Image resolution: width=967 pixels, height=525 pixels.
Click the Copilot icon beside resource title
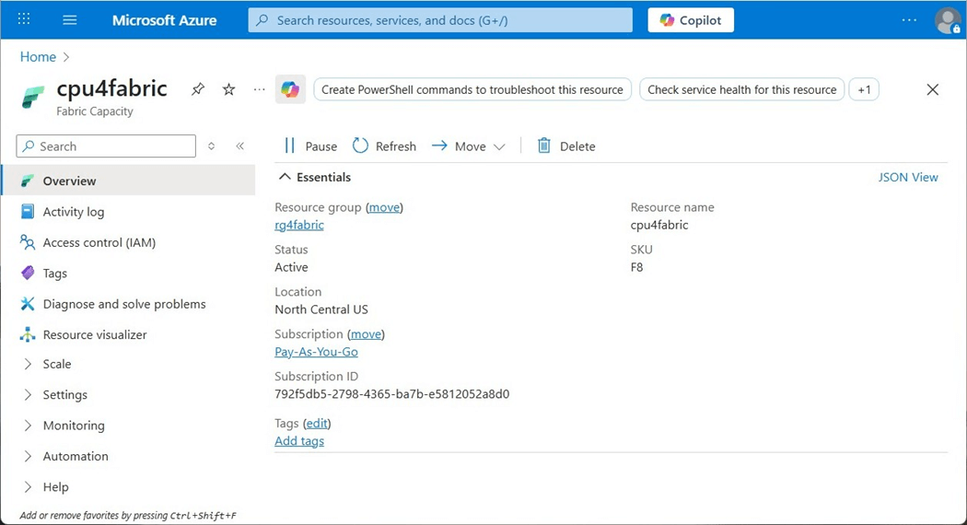coord(290,89)
